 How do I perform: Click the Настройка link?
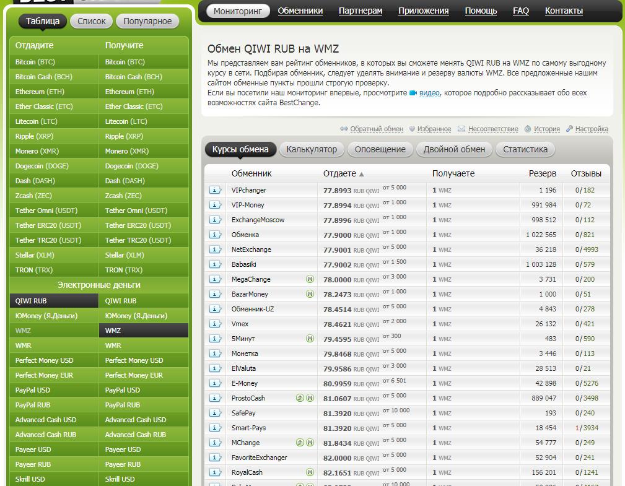coord(592,129)
